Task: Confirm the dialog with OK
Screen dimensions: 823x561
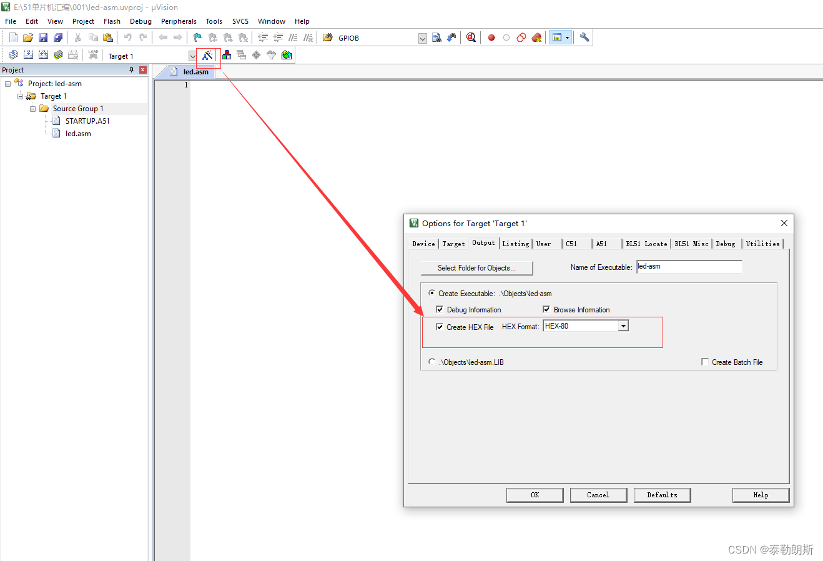Action: click(x=535, y=495)
